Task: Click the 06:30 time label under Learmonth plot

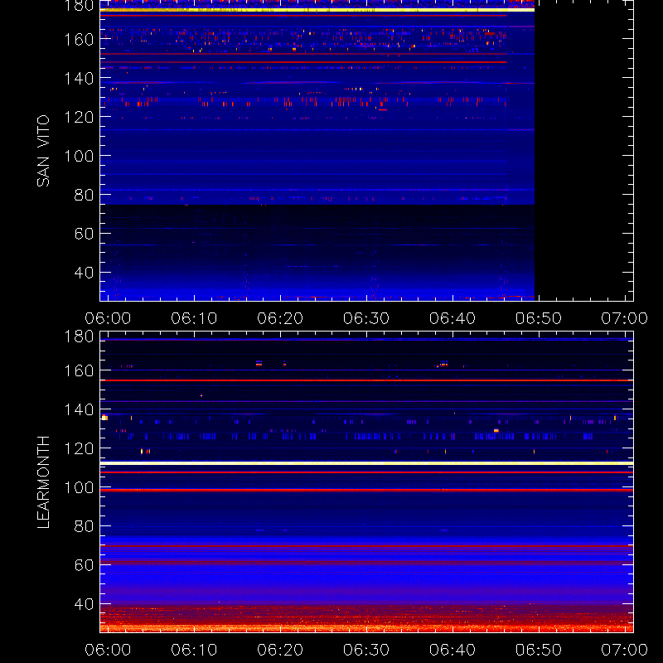Action: [x=366, y=650]
